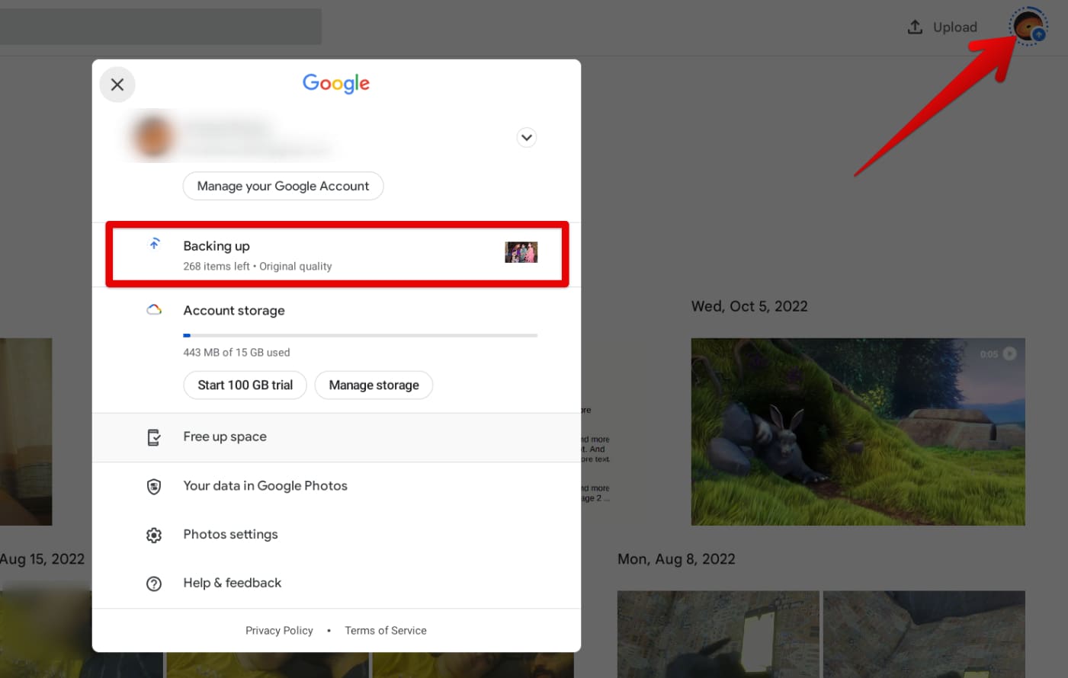Play the 0:05 video icon
The width and height of the screenshot is (1068, 678).
[x=1009, y=353]
